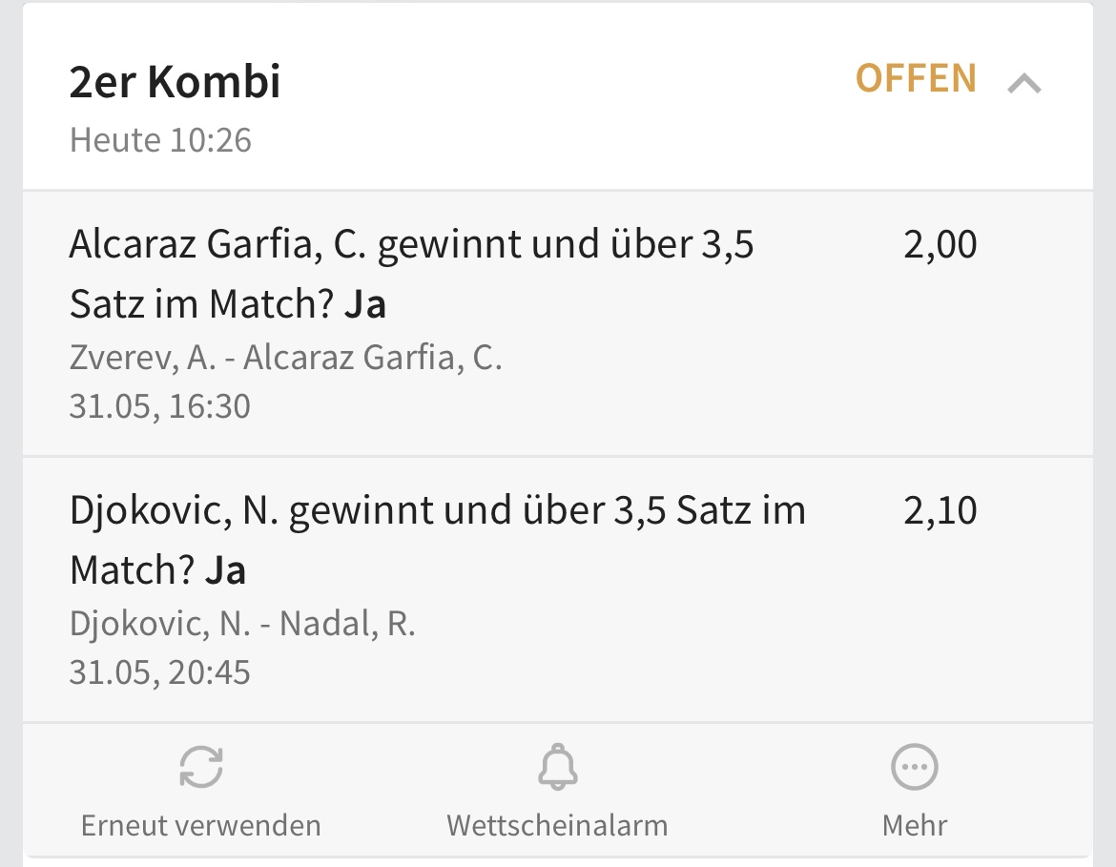Open the Zverev, A. - Alcaraz Garfia match
The height and width of the screenshot is (867, 1116).
pyautogui.click(x=285, y=358)
